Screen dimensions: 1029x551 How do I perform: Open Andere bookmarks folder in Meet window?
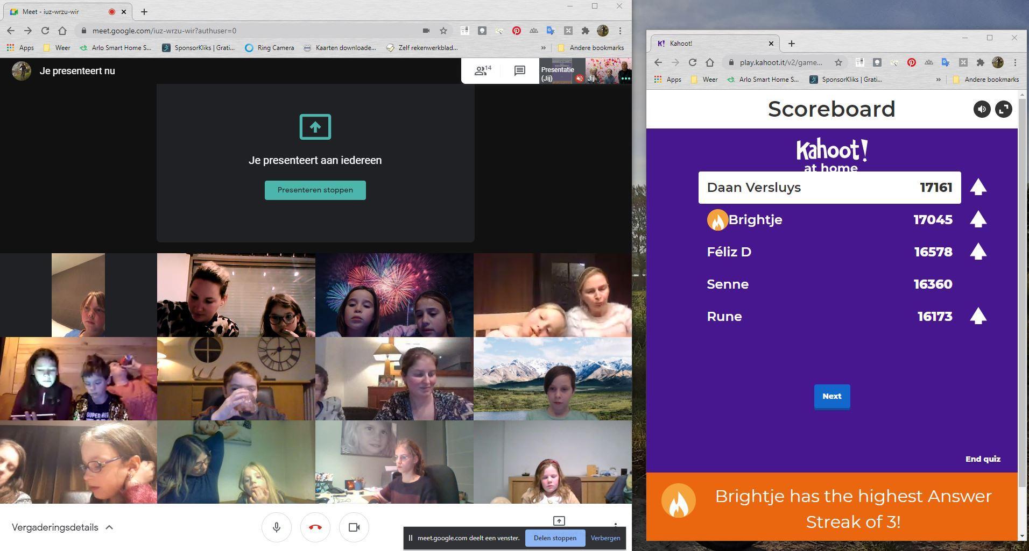tap(590, 47)
